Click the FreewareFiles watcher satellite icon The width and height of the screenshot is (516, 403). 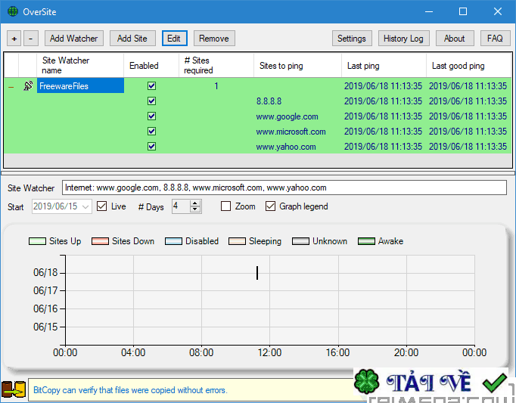pos(28,86)
